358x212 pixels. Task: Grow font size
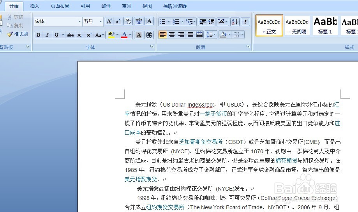pos(109,21)
